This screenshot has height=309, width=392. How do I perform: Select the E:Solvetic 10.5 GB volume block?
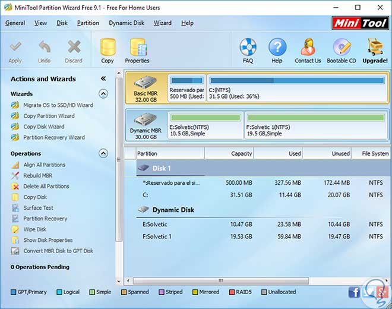tap(206, 125)
